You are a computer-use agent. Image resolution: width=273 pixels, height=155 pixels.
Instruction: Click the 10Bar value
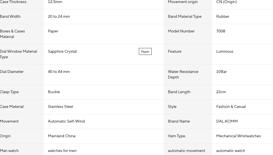pyautogui.click(x=221, y=72)
